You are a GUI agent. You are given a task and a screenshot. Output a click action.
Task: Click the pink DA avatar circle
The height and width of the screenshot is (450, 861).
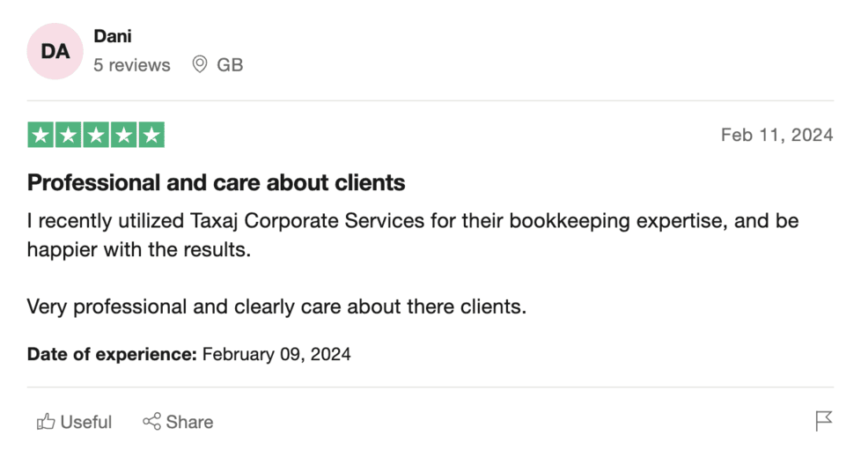coord(55,51)
